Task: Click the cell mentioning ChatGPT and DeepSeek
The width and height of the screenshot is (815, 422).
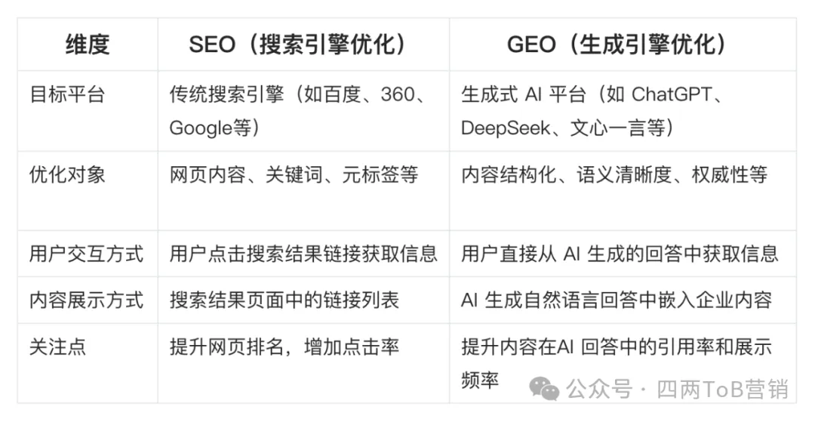Action: click(623, 111)
